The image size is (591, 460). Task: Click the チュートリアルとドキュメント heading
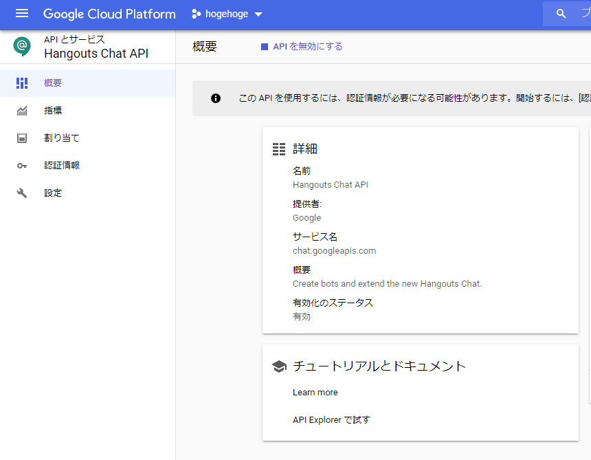379,366
